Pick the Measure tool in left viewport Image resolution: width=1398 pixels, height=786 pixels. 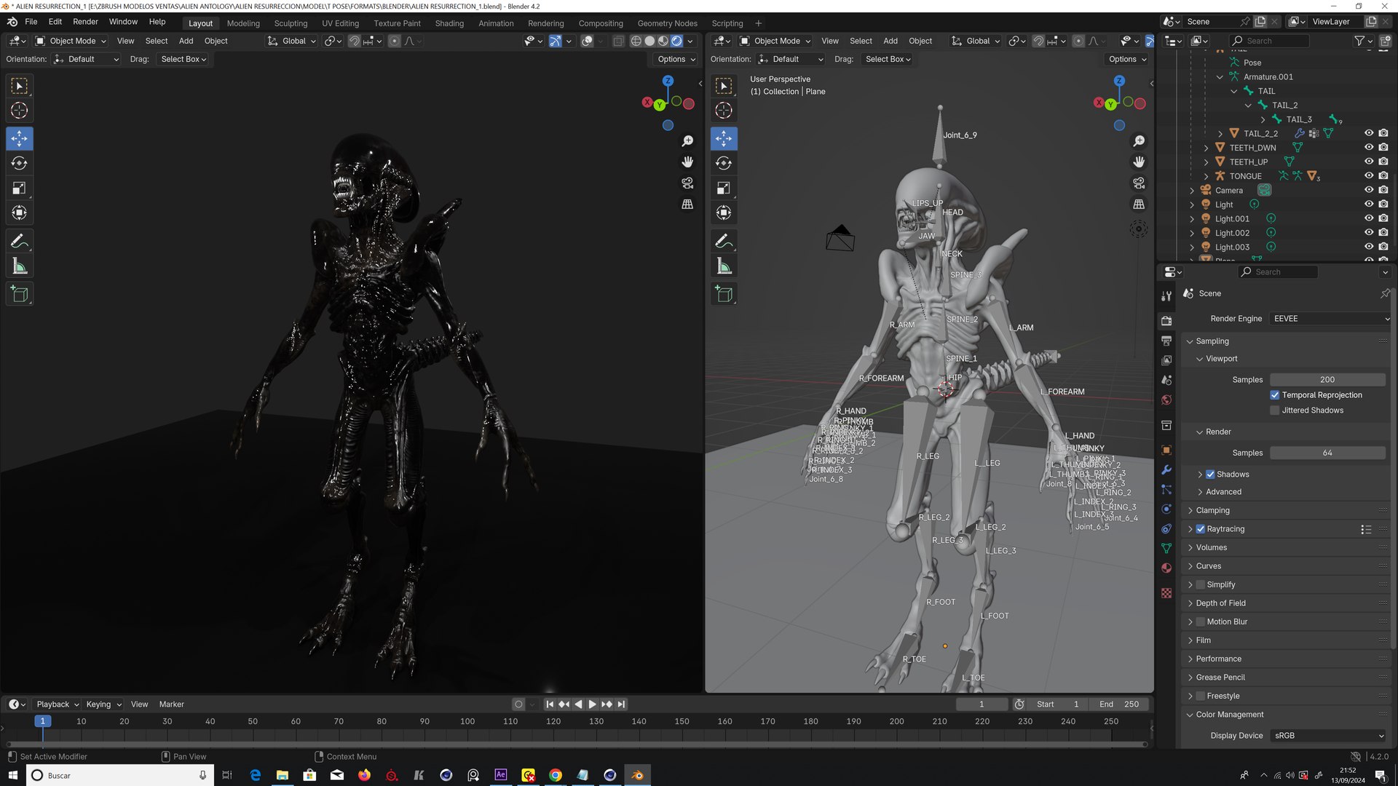click(x=20, y=266)
